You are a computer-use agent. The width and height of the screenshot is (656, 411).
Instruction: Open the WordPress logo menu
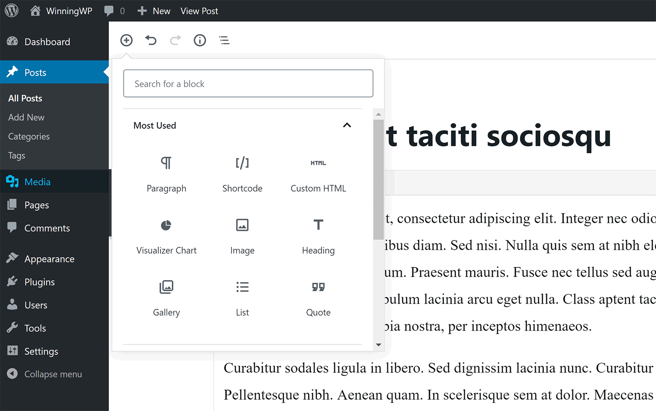pyautogui.click(x=11, y=11)
